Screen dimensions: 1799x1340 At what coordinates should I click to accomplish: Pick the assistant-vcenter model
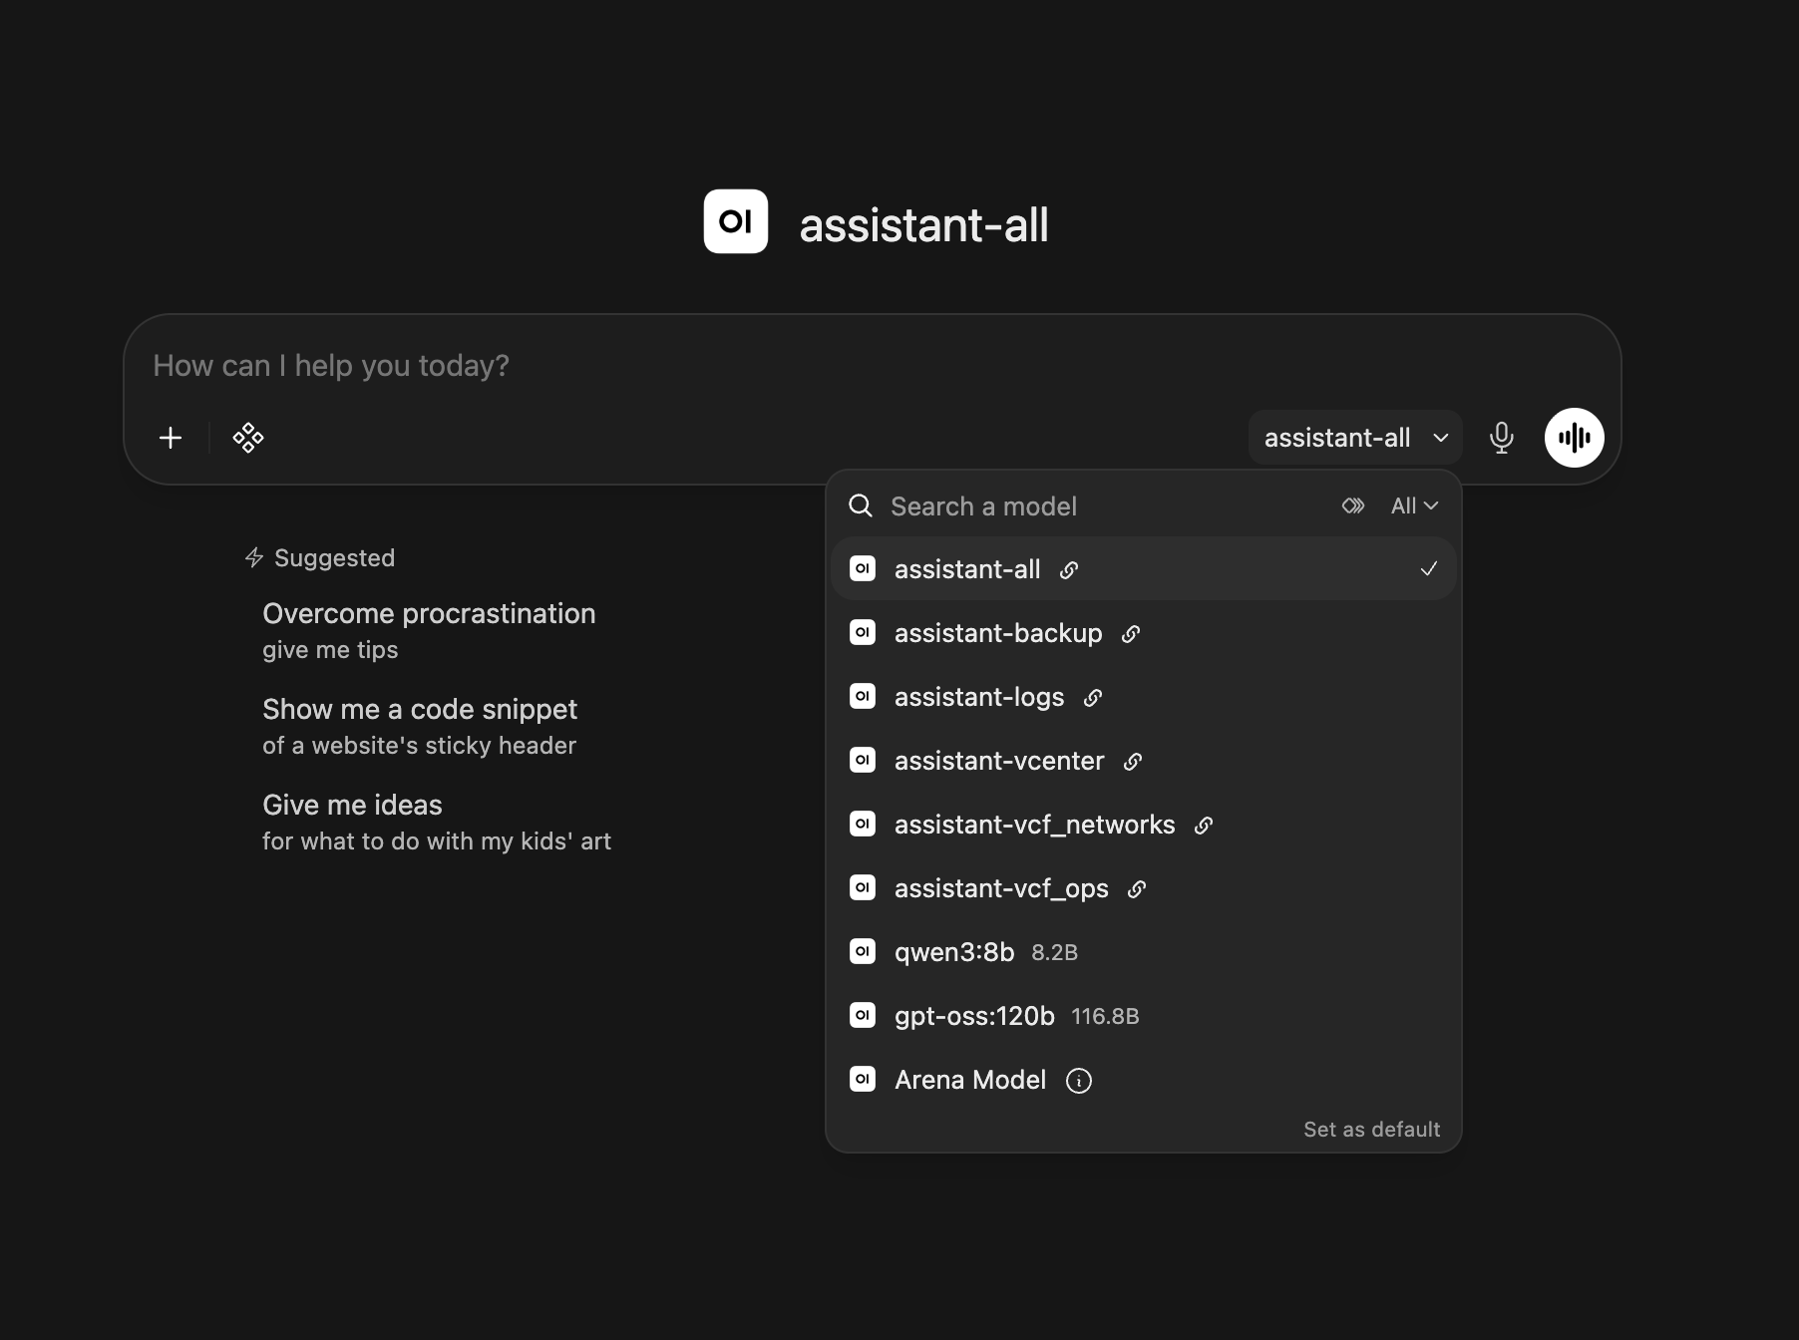pos(1144,760)
